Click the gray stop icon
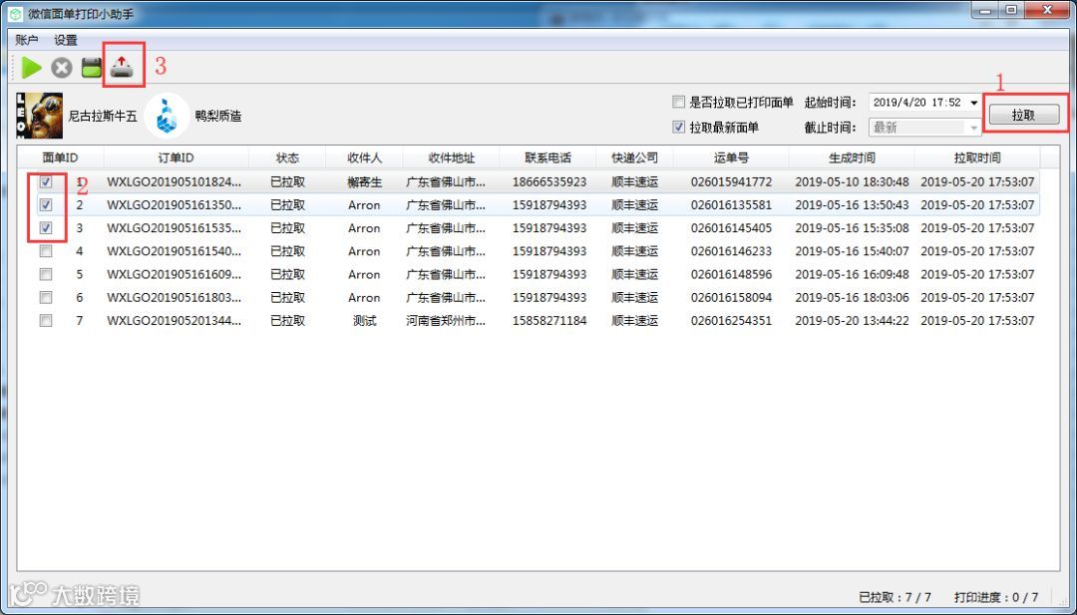 tap(62, 67)
